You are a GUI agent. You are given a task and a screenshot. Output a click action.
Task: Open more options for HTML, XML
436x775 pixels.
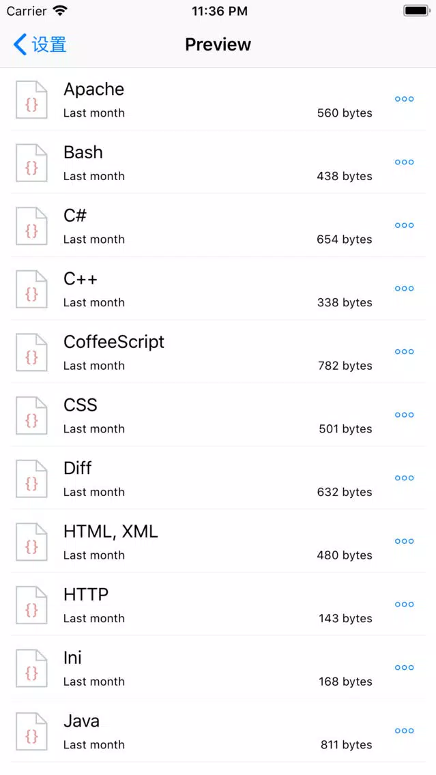[x=404, y=541]
